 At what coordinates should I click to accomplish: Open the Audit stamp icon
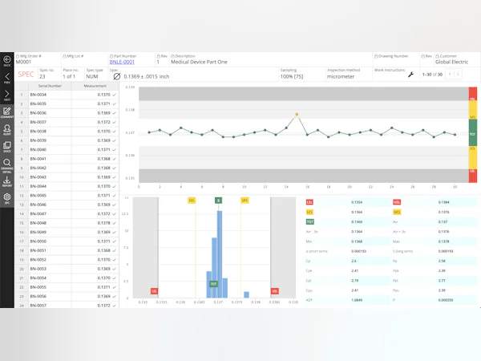pos(6,129)
